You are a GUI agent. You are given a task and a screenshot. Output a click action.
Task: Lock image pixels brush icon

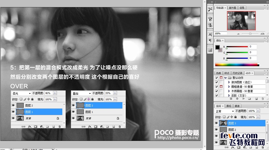tap(228, 117)
